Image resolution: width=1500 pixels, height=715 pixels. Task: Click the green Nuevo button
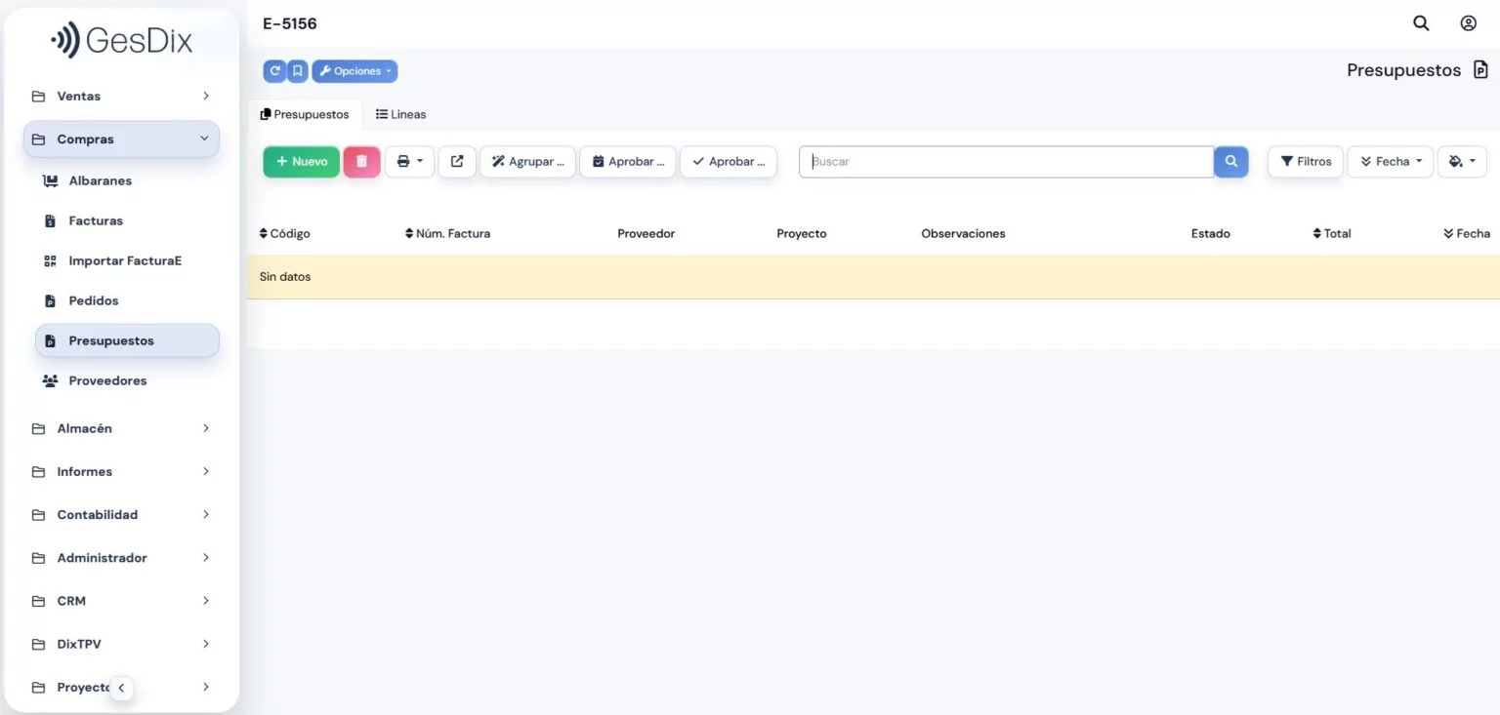[x=302, y=162]
